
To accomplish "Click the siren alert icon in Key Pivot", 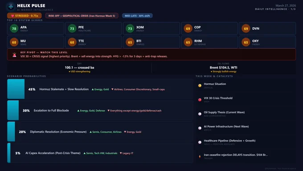I will (x=15, y=55).
